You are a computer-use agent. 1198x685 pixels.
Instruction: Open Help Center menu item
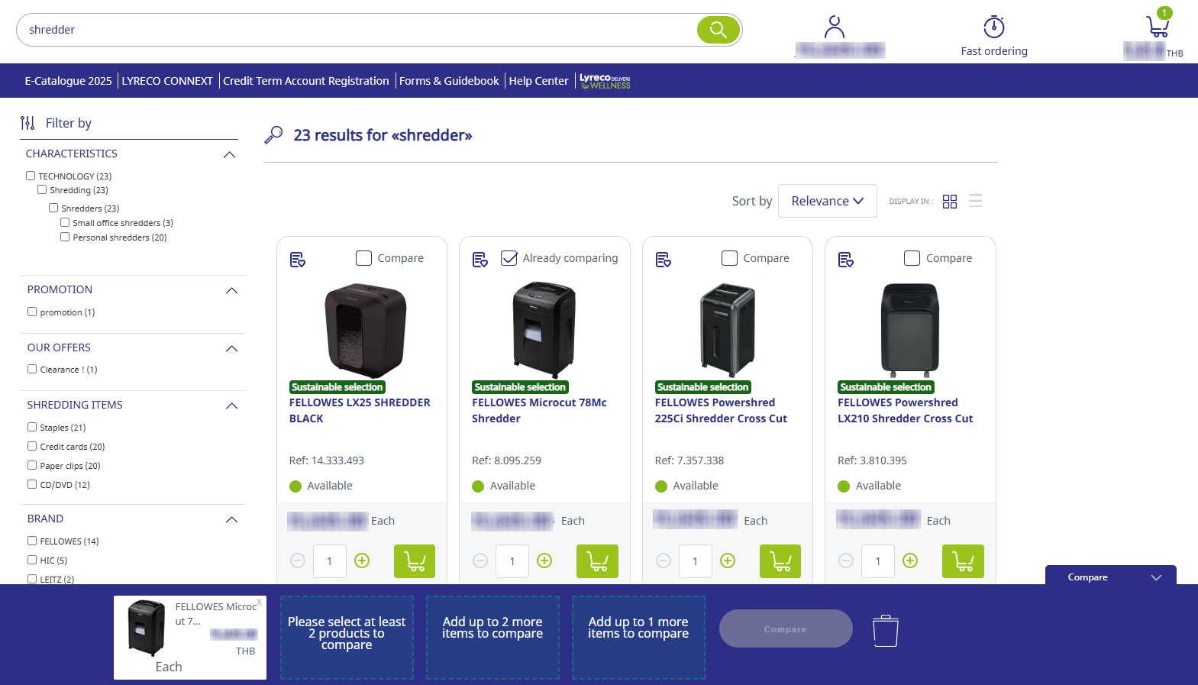pos(538,81)
